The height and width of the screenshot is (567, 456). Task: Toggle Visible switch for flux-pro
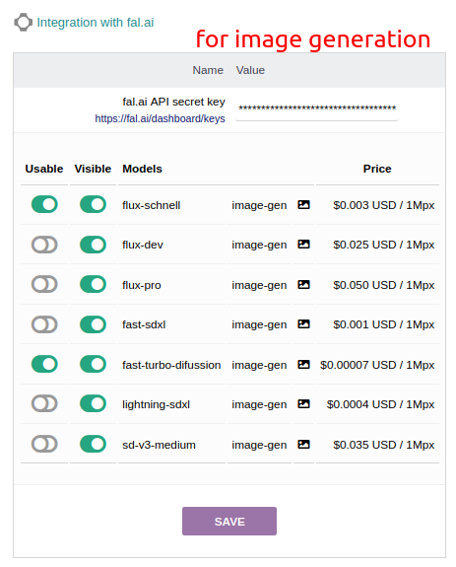point(93,284)
